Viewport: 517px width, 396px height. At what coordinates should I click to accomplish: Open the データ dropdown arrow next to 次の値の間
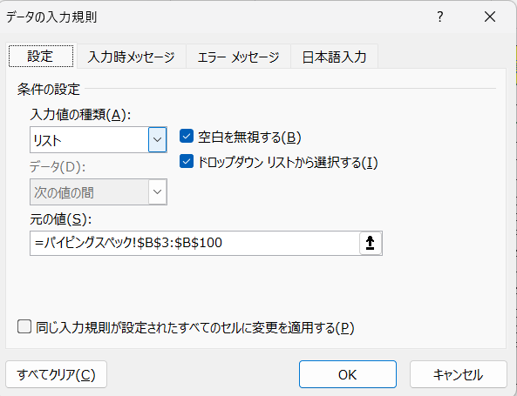pos(157,192)
